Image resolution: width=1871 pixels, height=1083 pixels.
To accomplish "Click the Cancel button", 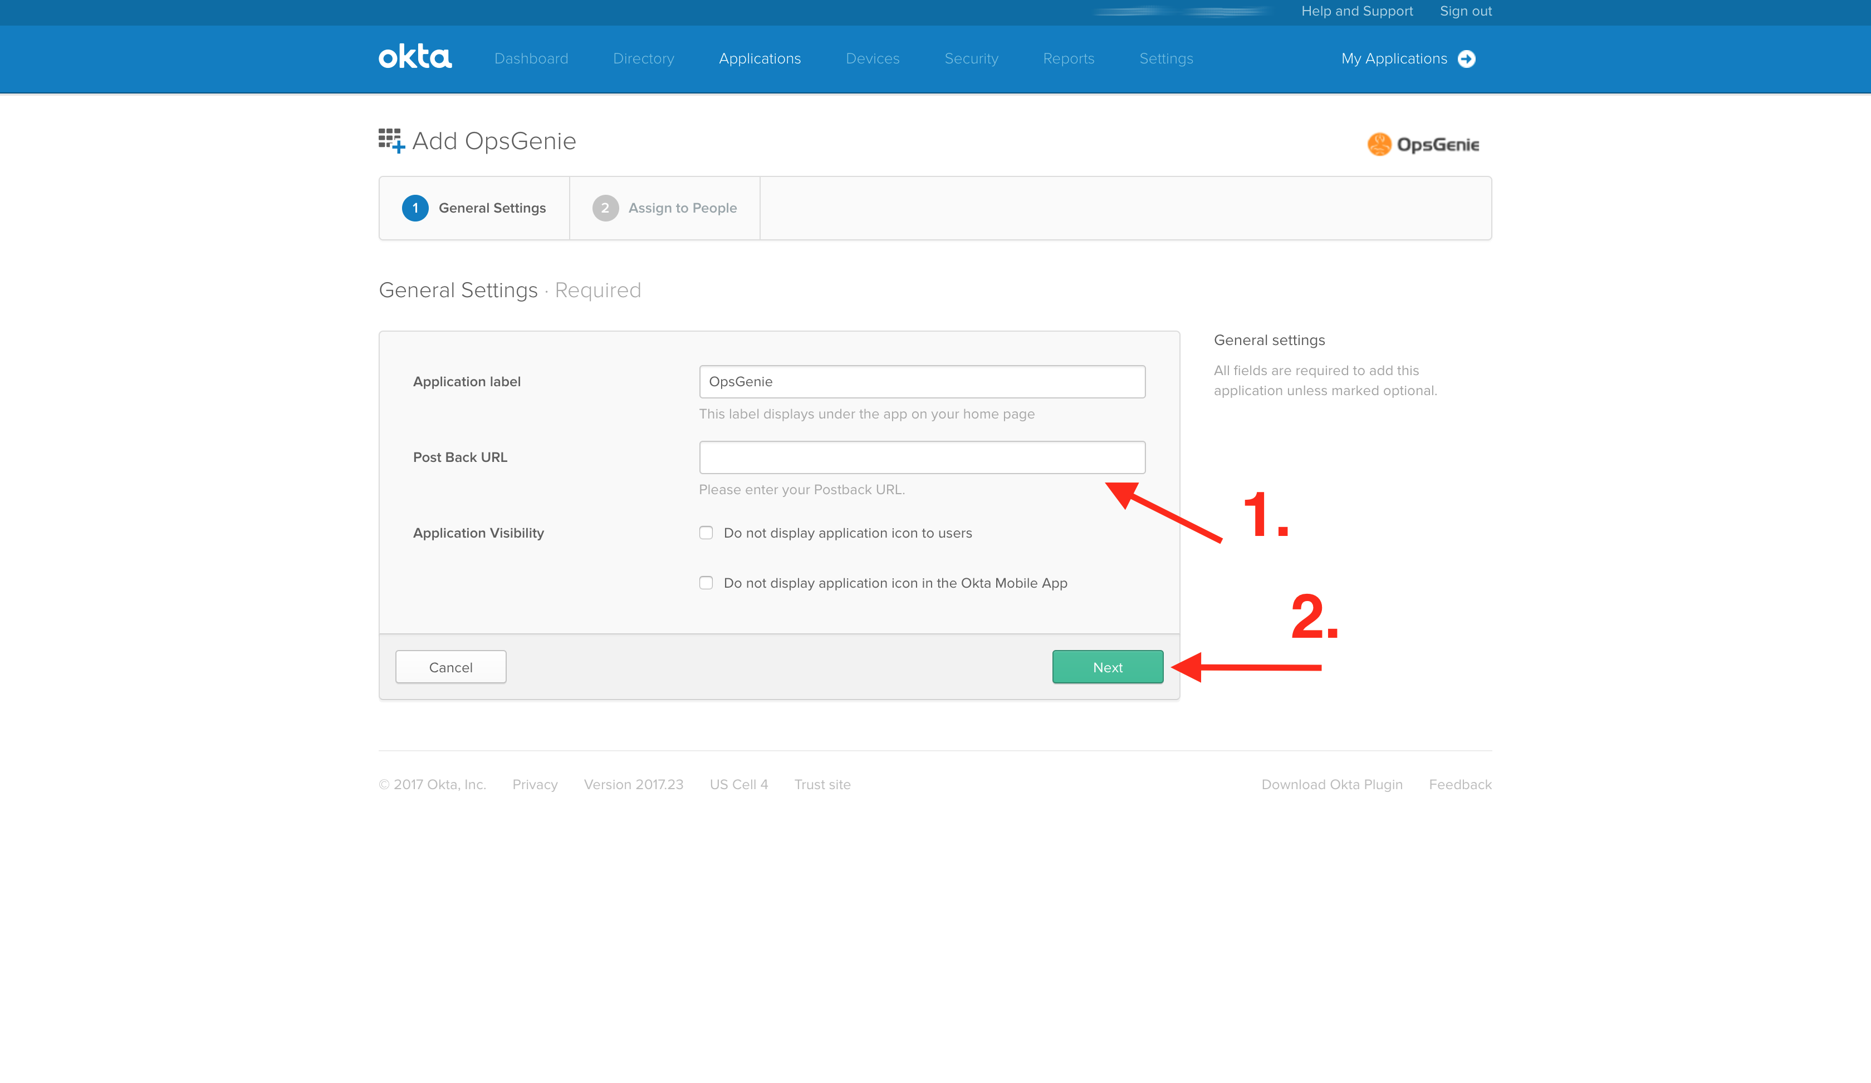I will coord(450,667).
